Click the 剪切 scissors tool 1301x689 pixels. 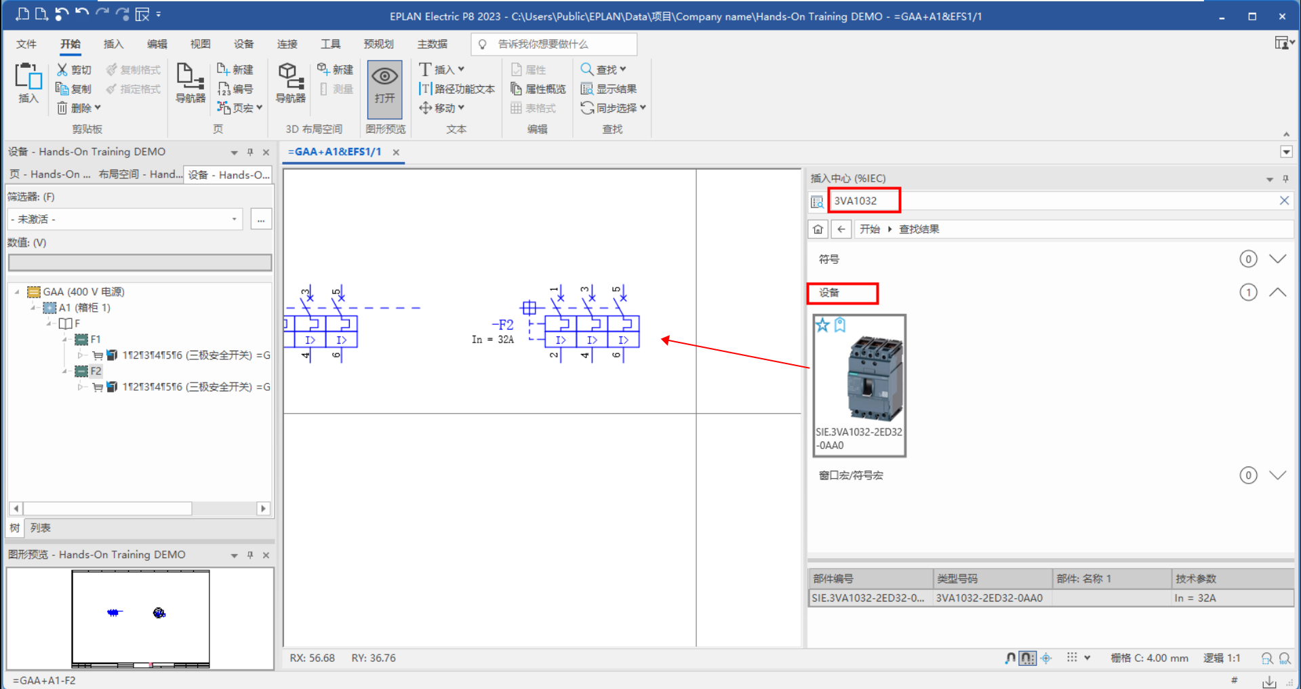74,70
